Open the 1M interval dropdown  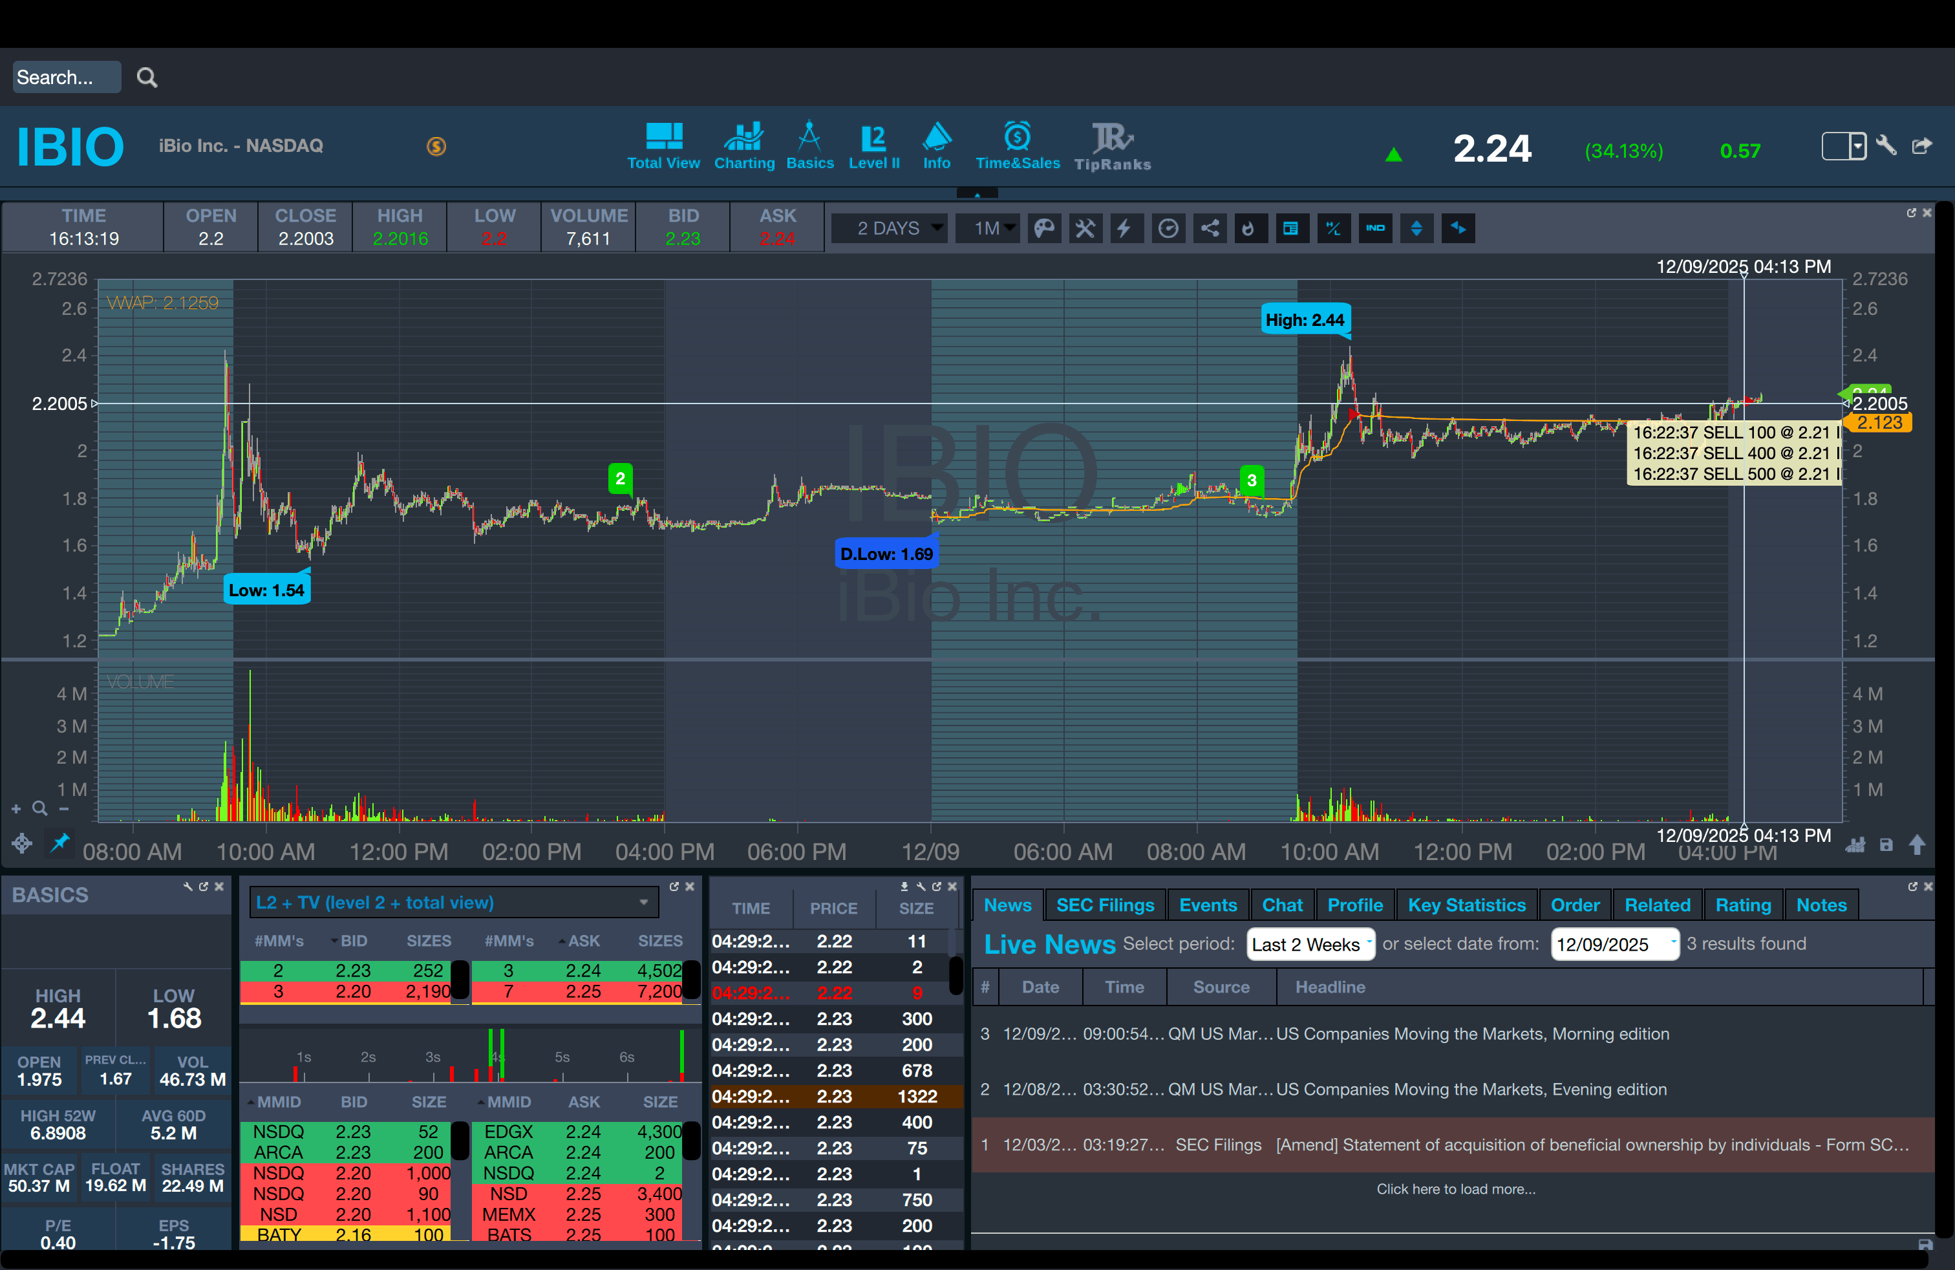(x=987, y=228)
